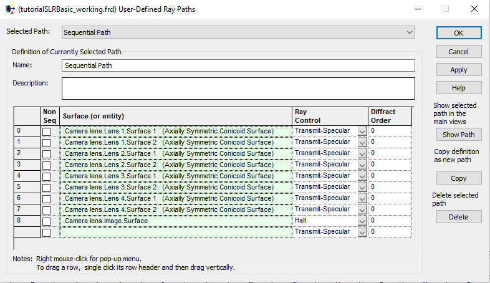The width and height of the screenshot is (490, 283).
Task: Check Non Seq box for row 8
Action: coord(47,221)
